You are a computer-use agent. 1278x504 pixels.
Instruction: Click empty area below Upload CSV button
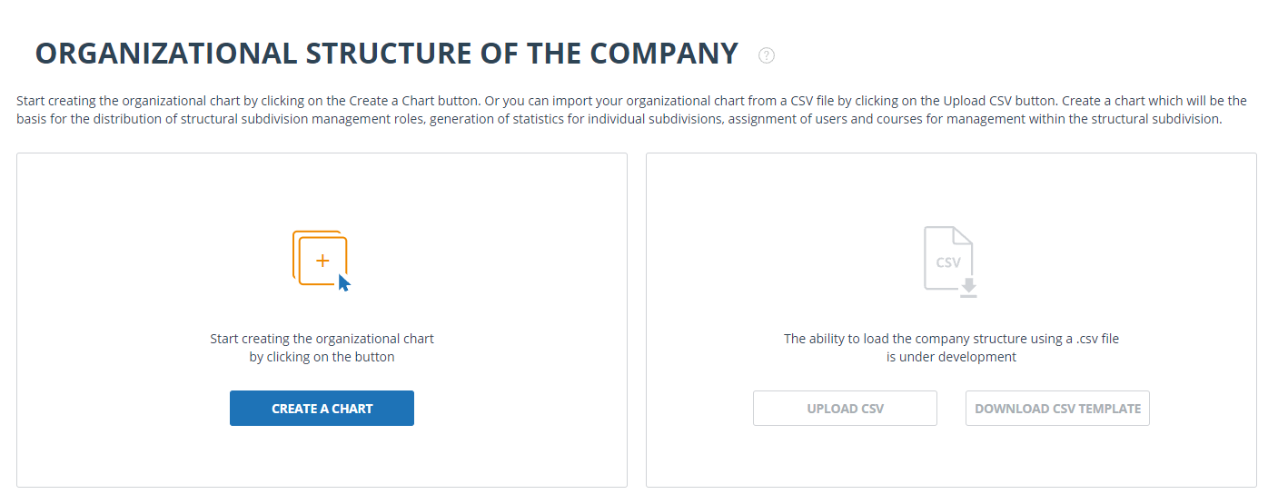[845, 457]
